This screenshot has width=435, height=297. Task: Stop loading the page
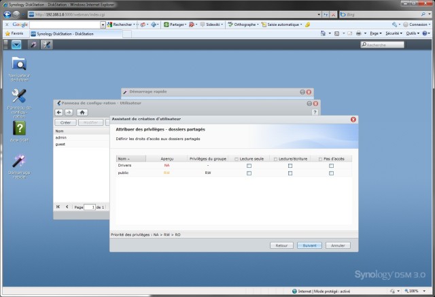point(334,14)
